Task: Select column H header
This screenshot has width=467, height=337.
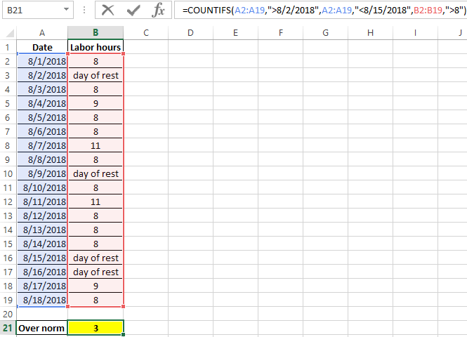Action: (x=371, y=33)
